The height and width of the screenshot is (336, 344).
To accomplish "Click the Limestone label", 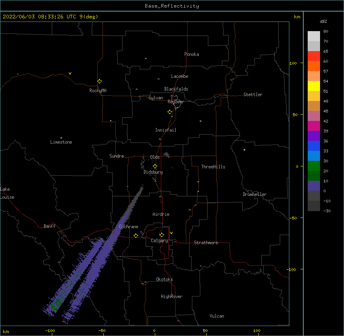I will point(61,142).
